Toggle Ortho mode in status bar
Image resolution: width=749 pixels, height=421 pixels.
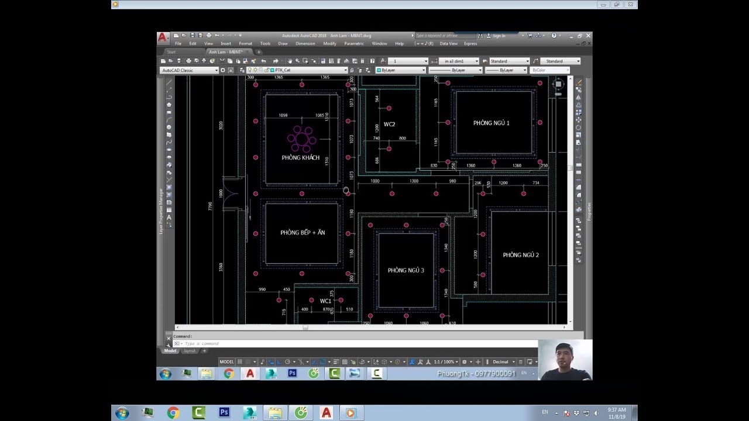[279, 362]
